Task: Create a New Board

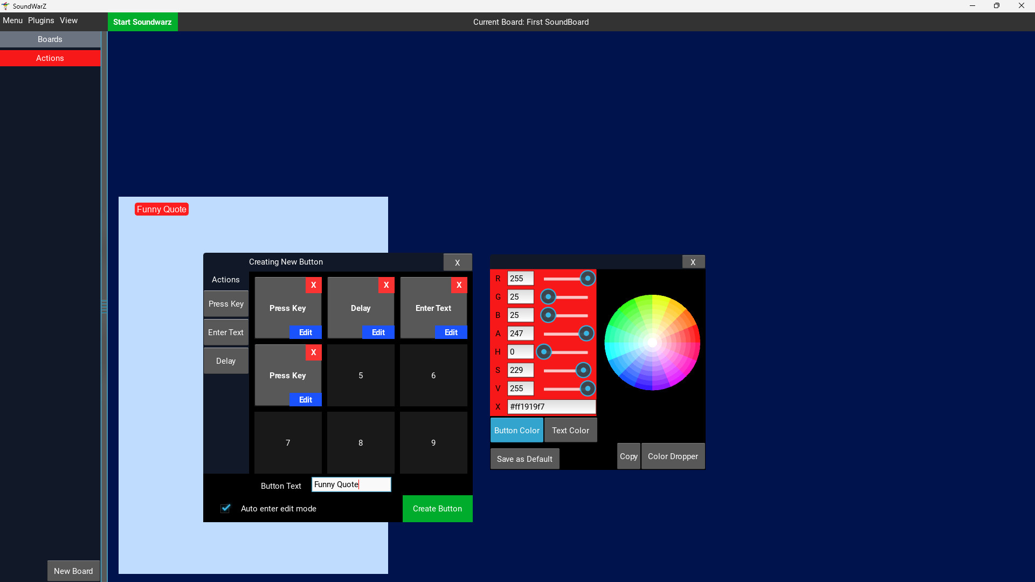Action: click(73, 571)
